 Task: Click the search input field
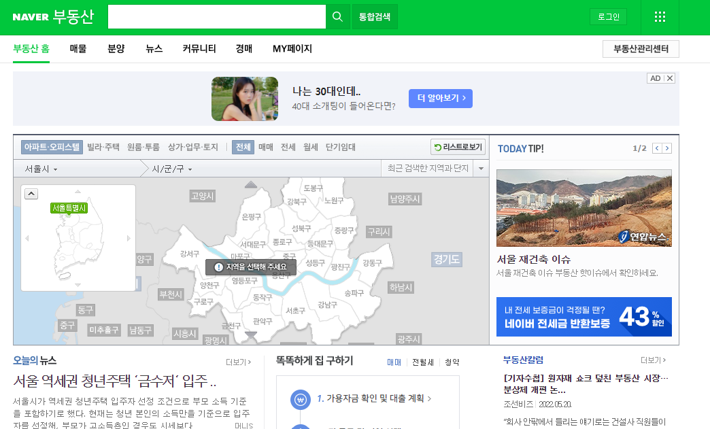pyautogui.click(x=216, y=17)
